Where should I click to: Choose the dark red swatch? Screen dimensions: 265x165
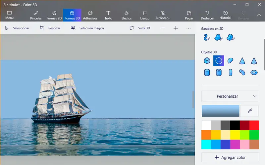244,125
